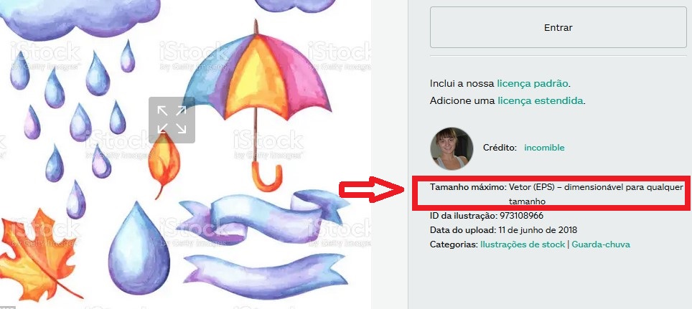692x309 pixels.
Task: Click the Crédito label
Action: (x=500, y=148)
